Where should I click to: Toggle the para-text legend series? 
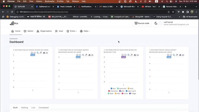click(122, 88)
